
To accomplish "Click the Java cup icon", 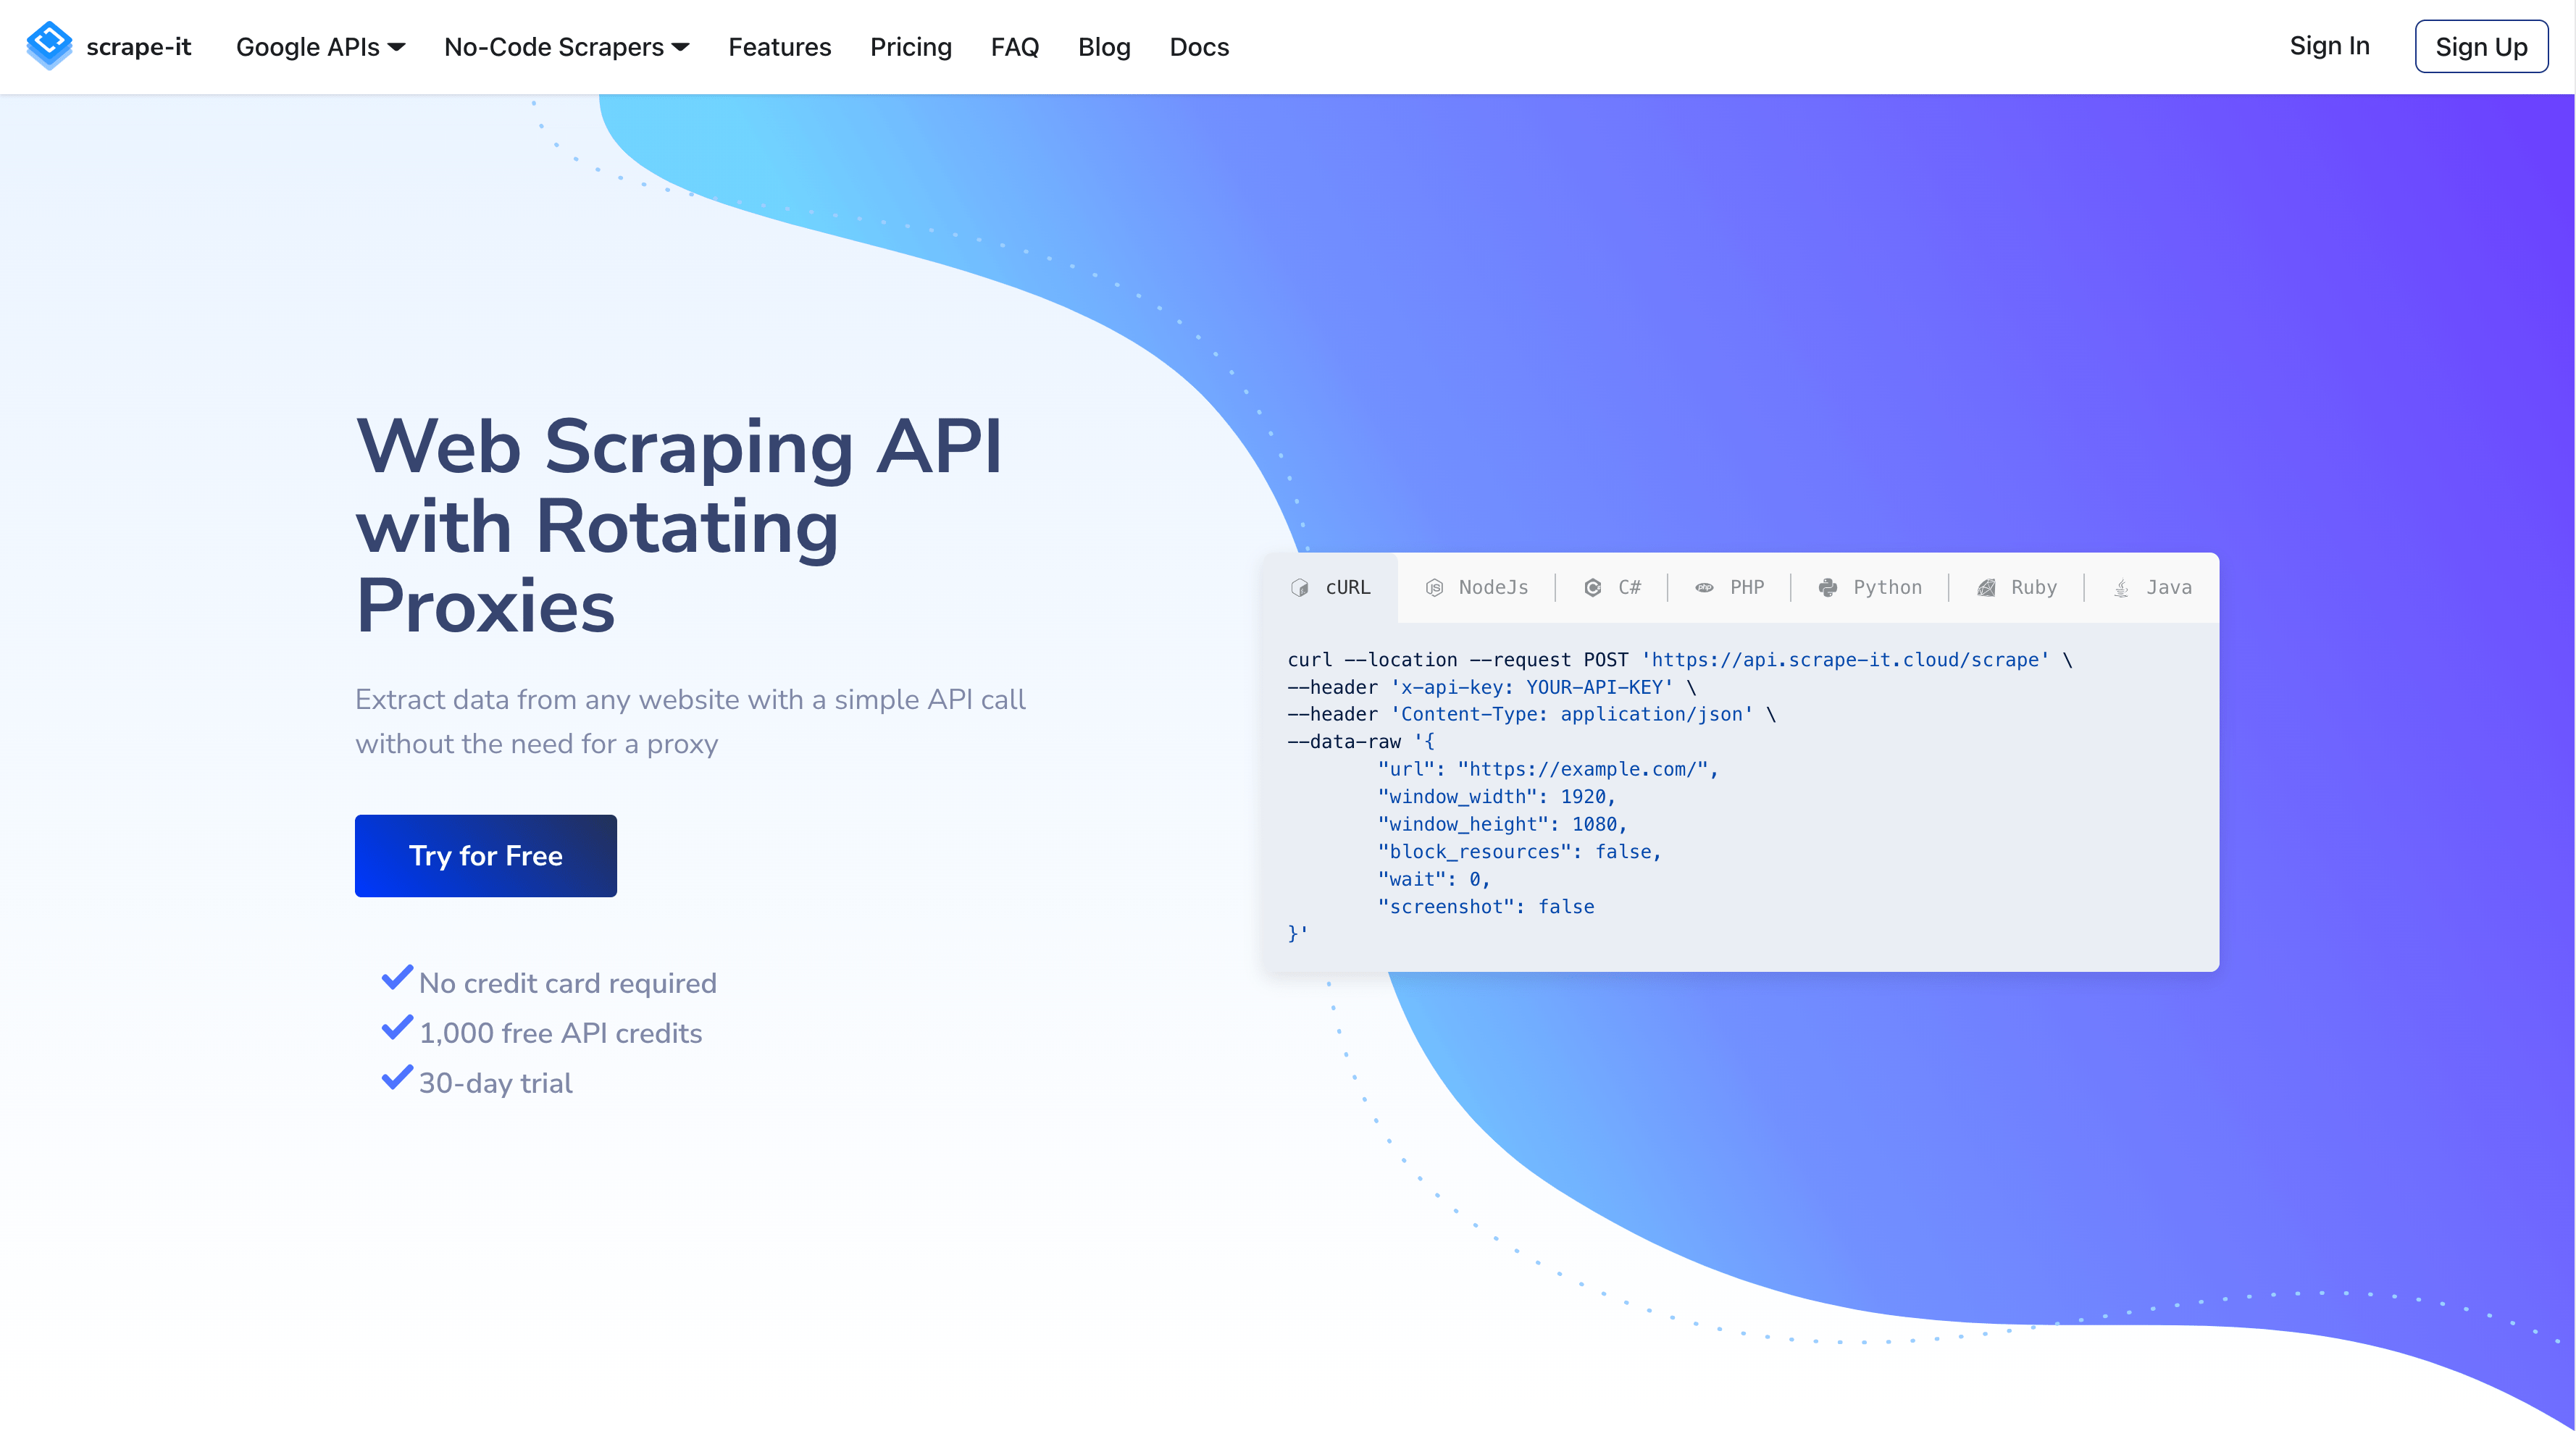I will [x=2121, y=587].
